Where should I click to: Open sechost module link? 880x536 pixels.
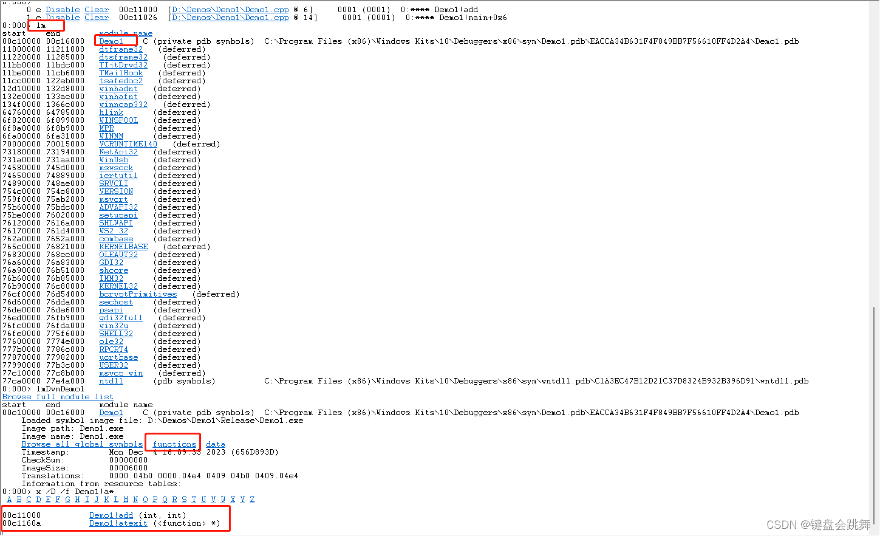click(116, 302)
